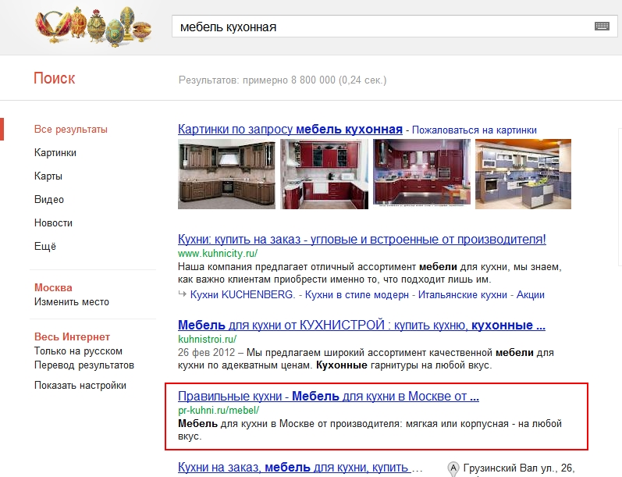Viewport: 622px width, 477px height.
Task: Click the Москва location label
Action: click(x=53, y=288)
